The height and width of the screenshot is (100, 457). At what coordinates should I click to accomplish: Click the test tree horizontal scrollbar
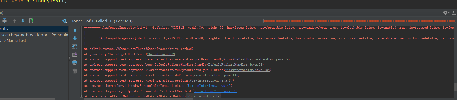28,99
